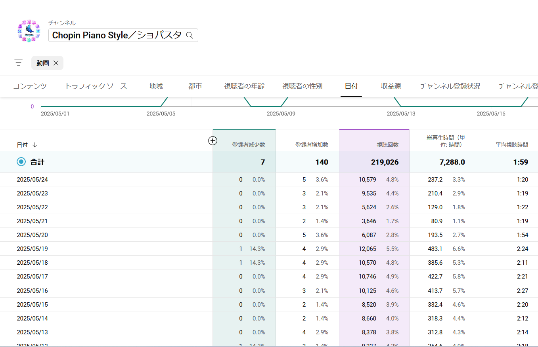Screen dimensions: 538x347
Task: Click average duration 2:27
Action: pos(523,291)
